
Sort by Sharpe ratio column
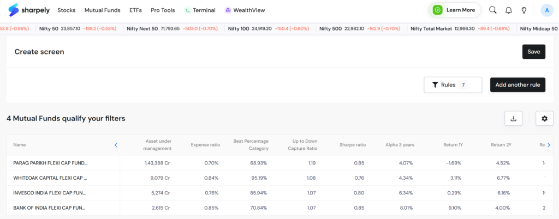tap(353, 145)
